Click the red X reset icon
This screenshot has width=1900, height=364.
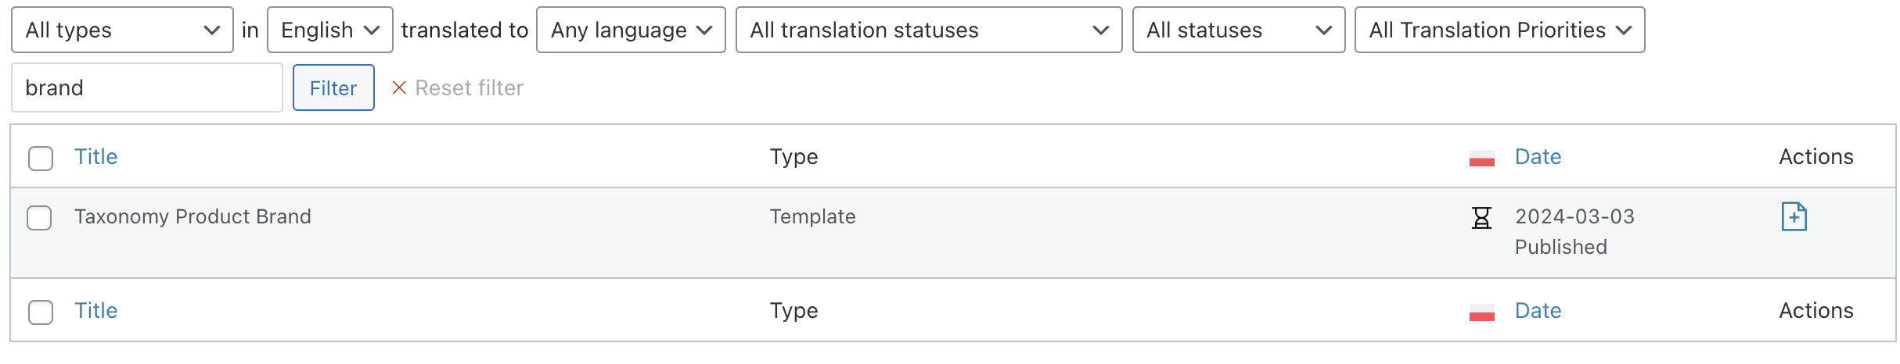click(399, 87)
